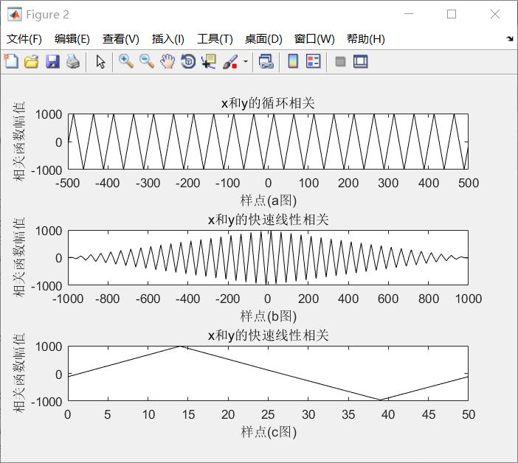The width and height of the screenshot is (518, 463).
Task: Click the Link Plot icon
Action: coord(266,61)
